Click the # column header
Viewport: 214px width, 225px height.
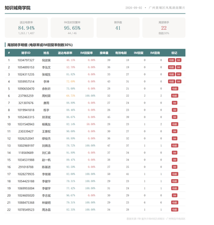(9, 53)
